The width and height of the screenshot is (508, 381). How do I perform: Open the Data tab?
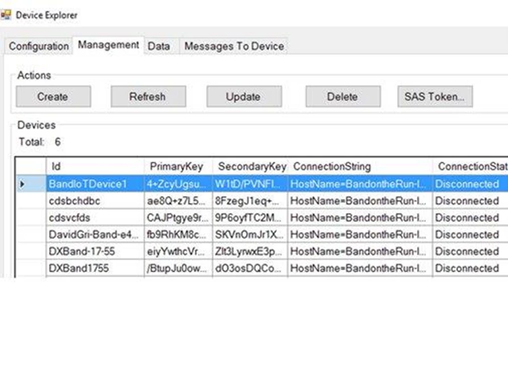click(159, 46)
